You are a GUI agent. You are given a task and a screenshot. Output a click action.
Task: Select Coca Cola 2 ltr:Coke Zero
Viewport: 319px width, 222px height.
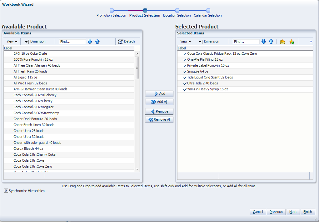(x=69, y=166)
